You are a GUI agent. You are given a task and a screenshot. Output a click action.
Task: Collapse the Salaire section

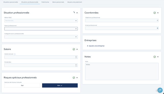tap(77, 49)
